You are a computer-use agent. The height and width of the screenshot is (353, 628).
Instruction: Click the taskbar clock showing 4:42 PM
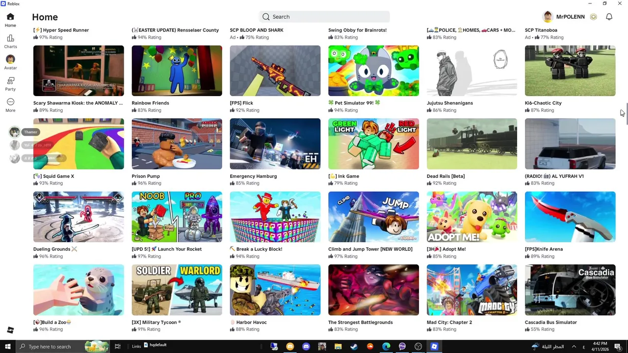coord(600,347)
